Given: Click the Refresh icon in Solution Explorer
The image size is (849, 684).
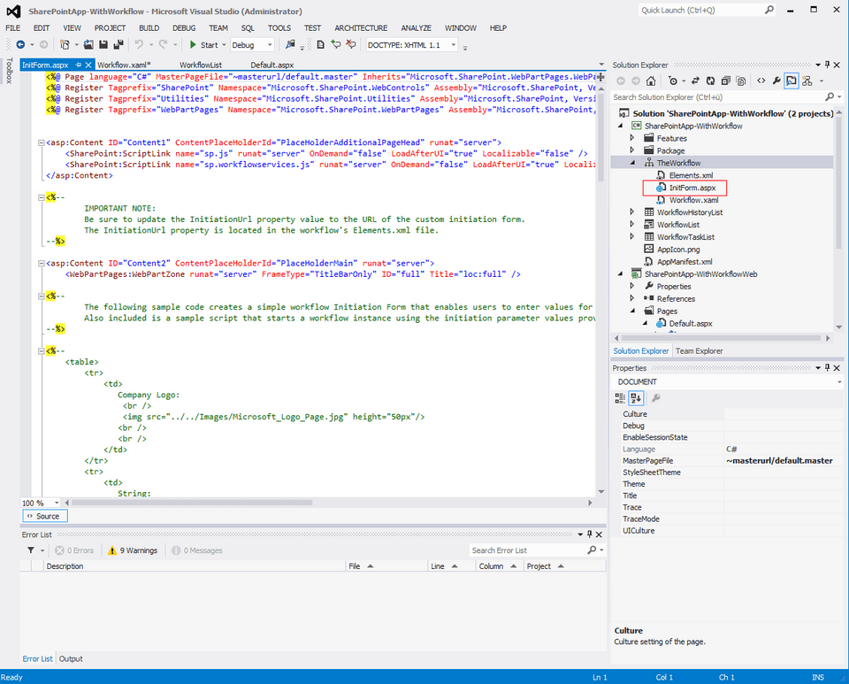Looking at the screenshot, I should (710, 80).
